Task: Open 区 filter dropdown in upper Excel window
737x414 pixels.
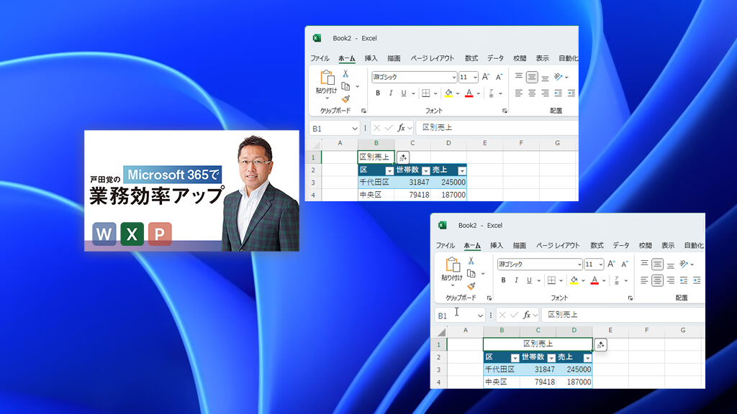Action: [389, 170]
